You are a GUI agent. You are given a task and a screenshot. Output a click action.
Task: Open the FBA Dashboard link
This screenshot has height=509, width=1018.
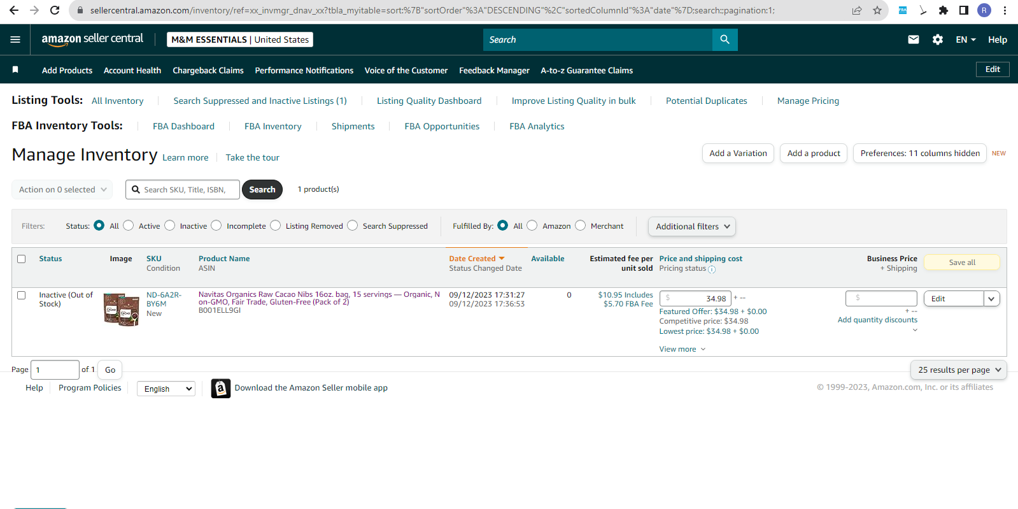(x=183, y=126)
